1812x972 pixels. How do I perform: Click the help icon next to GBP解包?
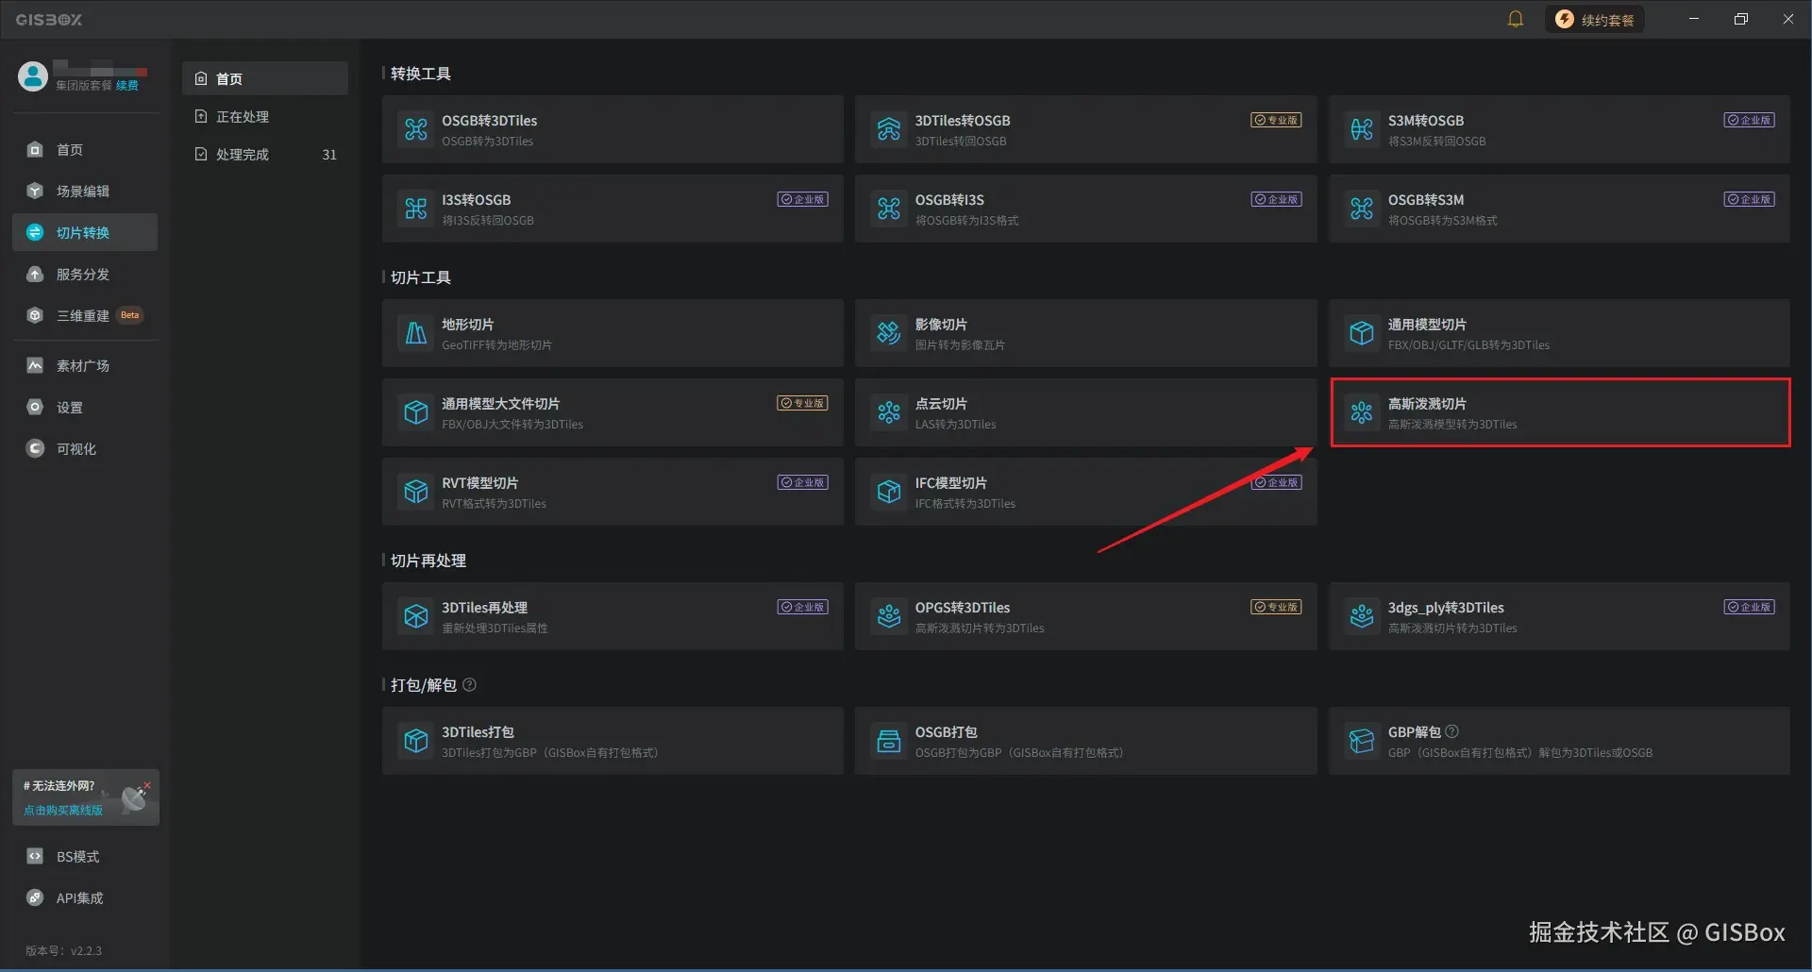coord(1452,731)
